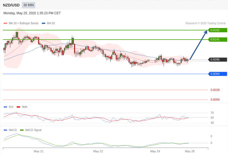Click the 9MA legend label
The height and width of the screenshot is (155, 228).
(x=25, y=107)
